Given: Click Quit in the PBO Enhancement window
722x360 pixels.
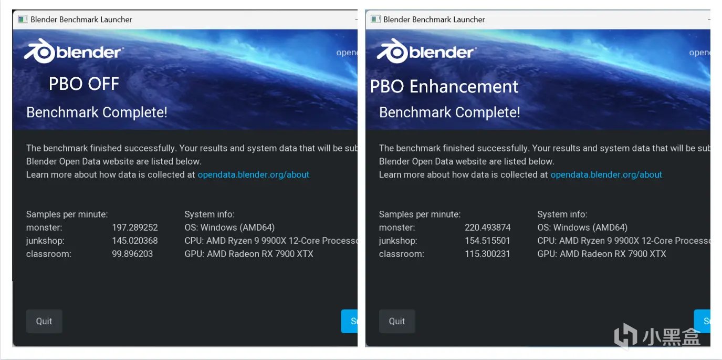Looking at the screenshot, I should pyautogui.click(x=397, y=321).
